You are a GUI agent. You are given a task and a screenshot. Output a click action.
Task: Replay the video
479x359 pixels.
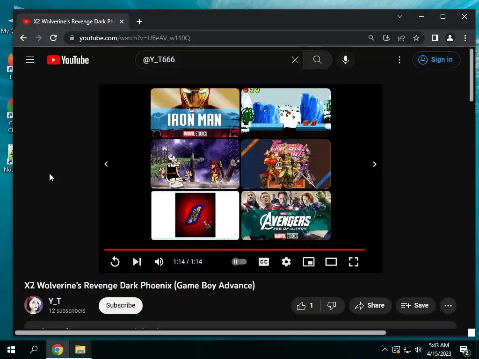click(x=115, y=262)
